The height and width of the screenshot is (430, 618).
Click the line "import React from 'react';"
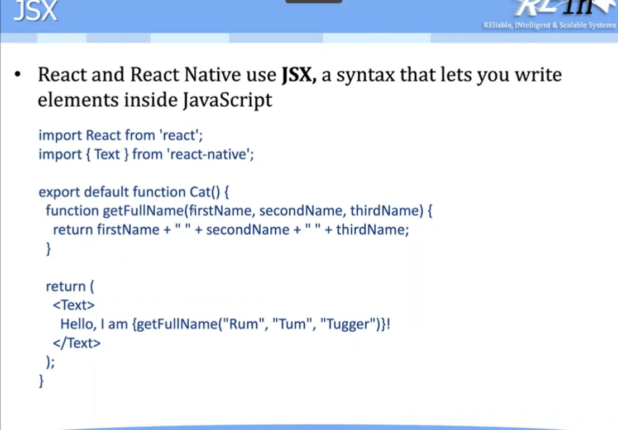[x=121, y=135]
